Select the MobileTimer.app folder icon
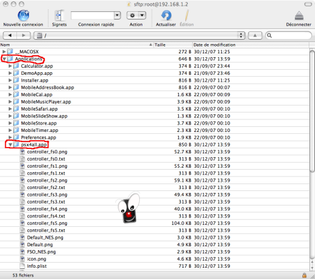The image size is (315, 279). (16, 130)
